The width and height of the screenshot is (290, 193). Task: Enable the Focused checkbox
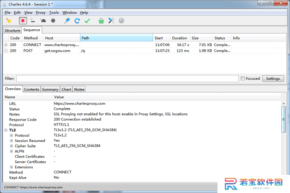tap(243, 79)
